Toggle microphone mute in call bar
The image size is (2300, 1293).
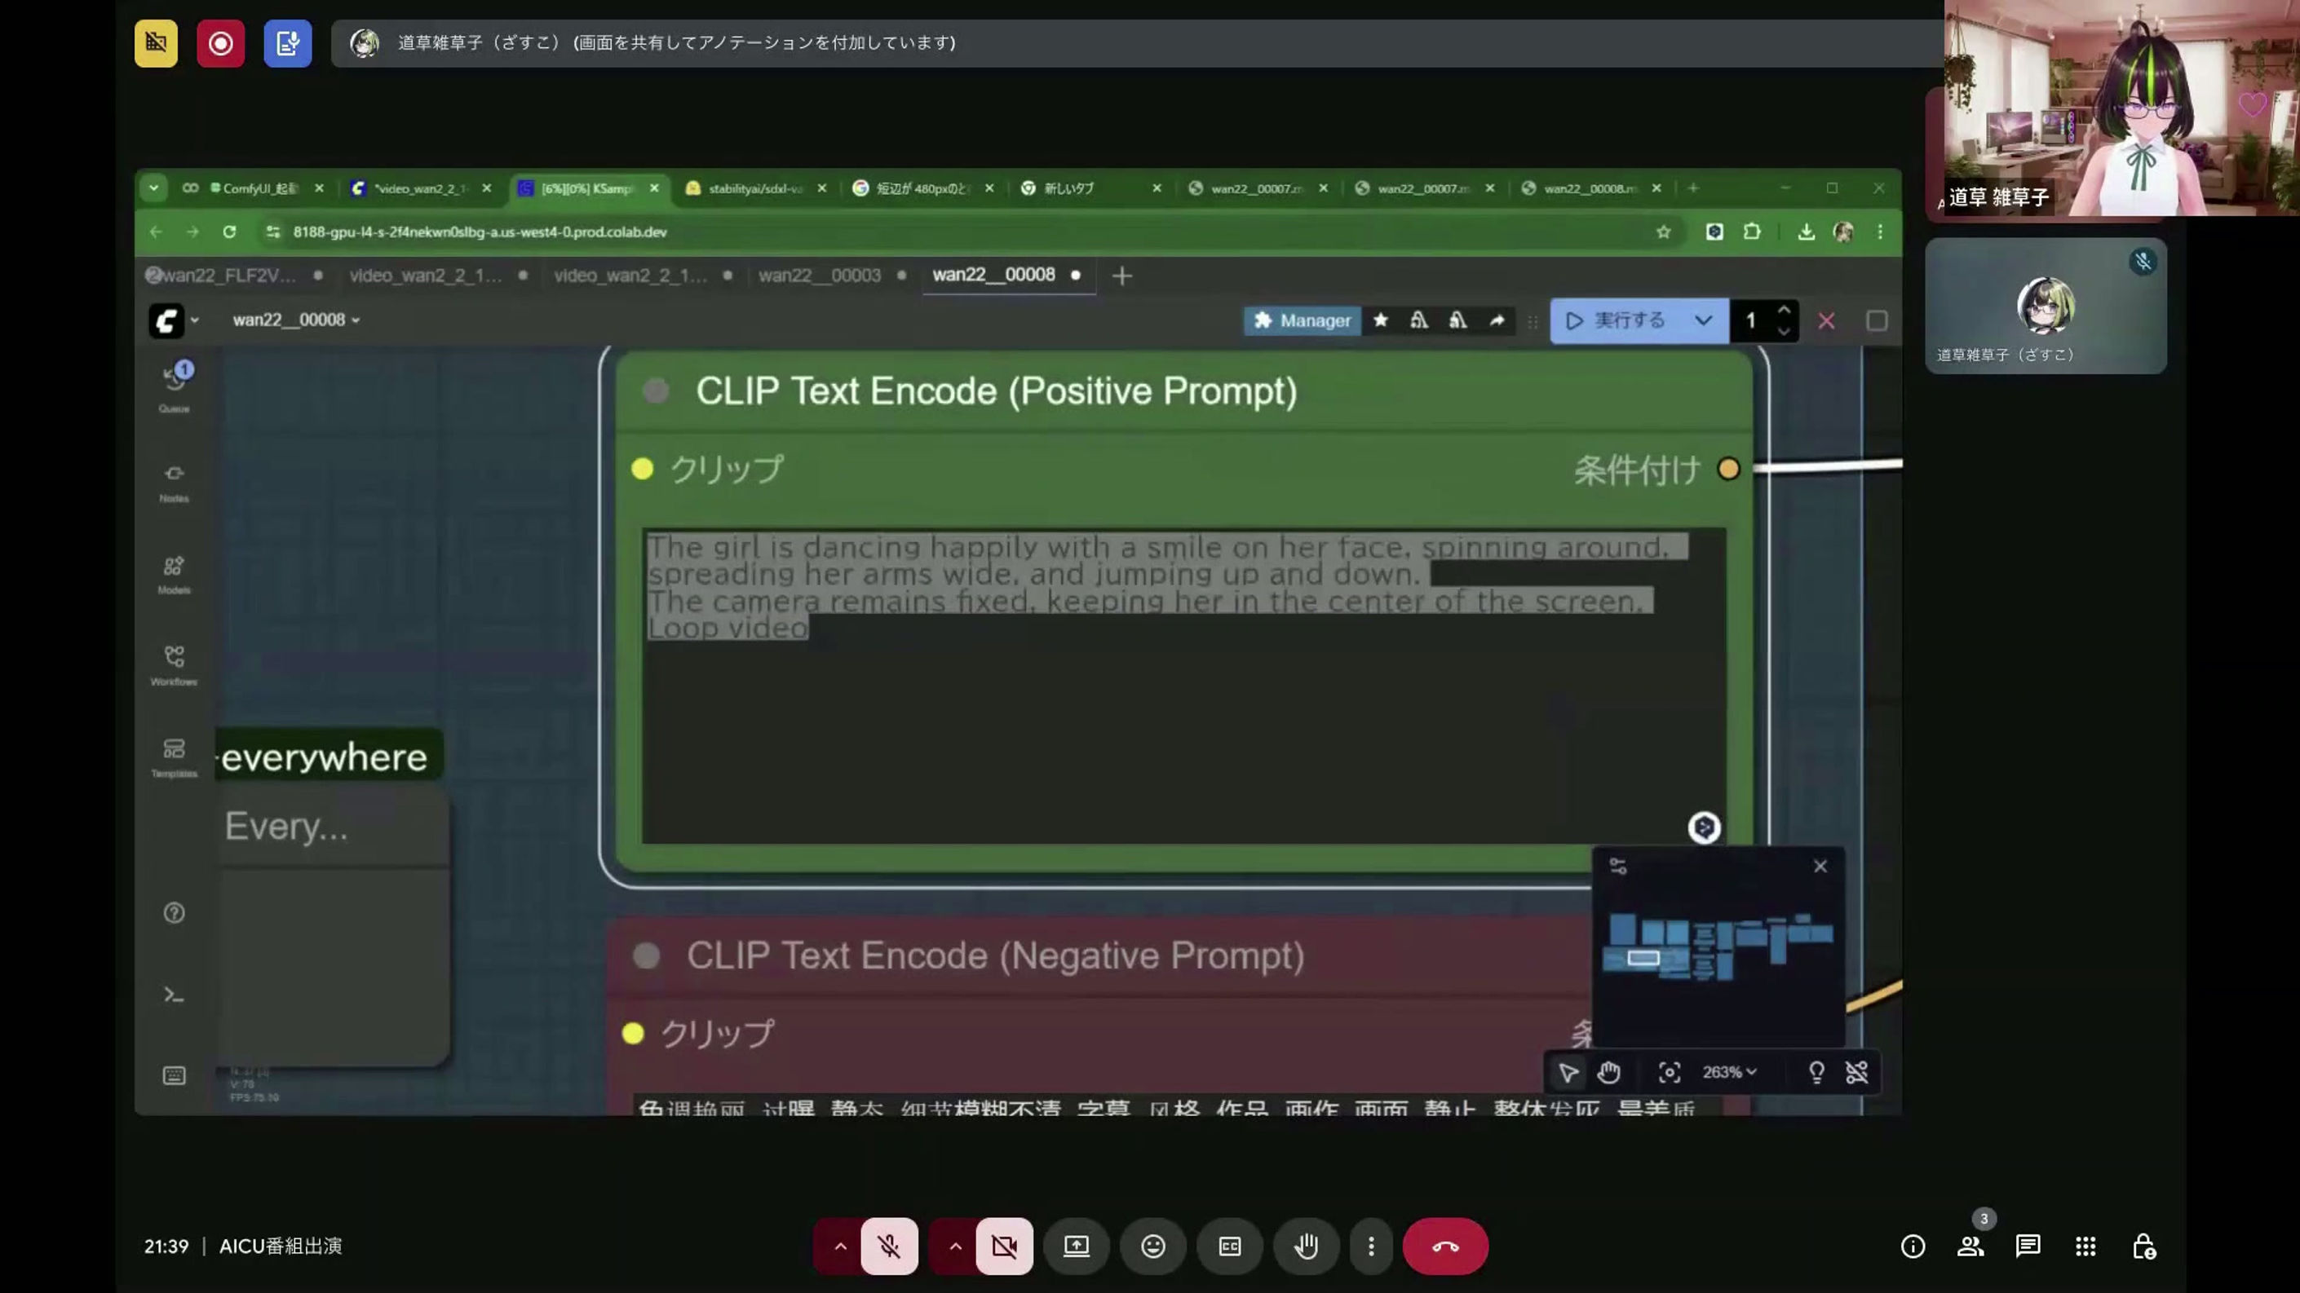tap(888, 1246)
